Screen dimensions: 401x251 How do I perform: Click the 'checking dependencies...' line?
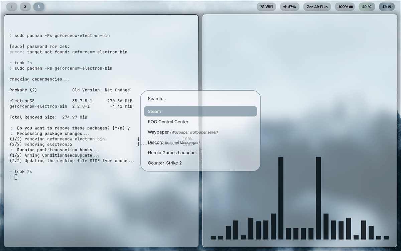[x=39, y=79]
